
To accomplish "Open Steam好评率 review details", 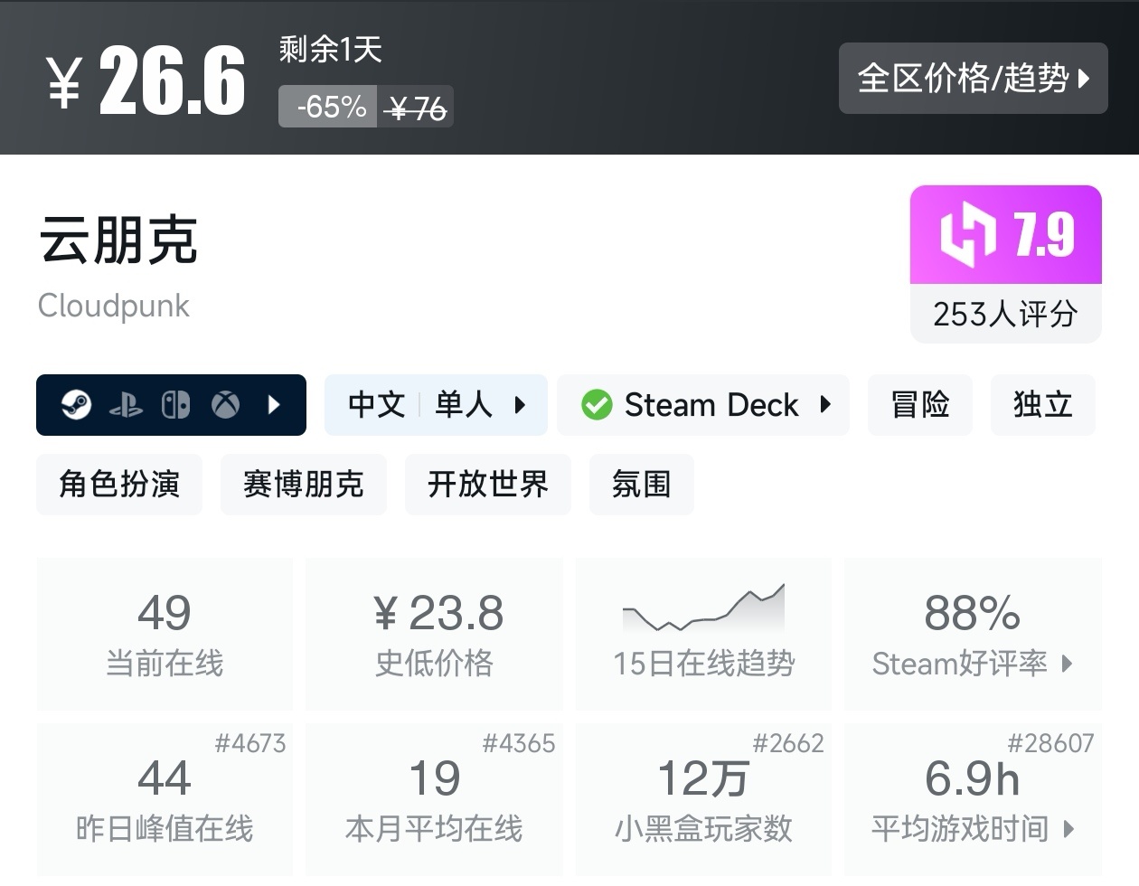I will (x=973, y=635).
